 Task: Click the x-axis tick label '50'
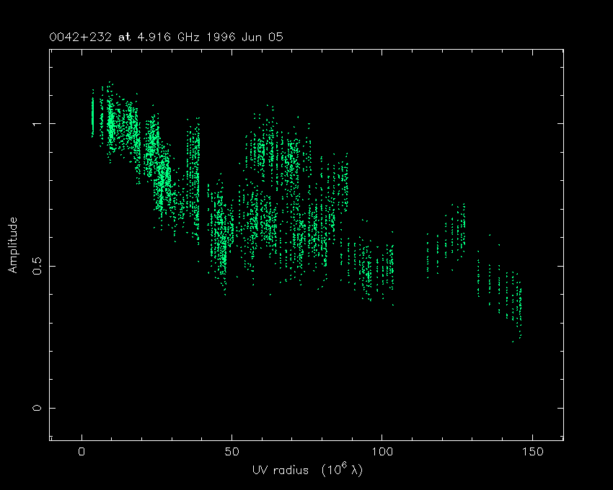pyautogui.click(x=231, y=452)
